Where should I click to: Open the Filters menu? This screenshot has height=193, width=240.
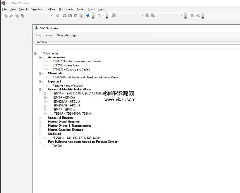pos(52,9)
